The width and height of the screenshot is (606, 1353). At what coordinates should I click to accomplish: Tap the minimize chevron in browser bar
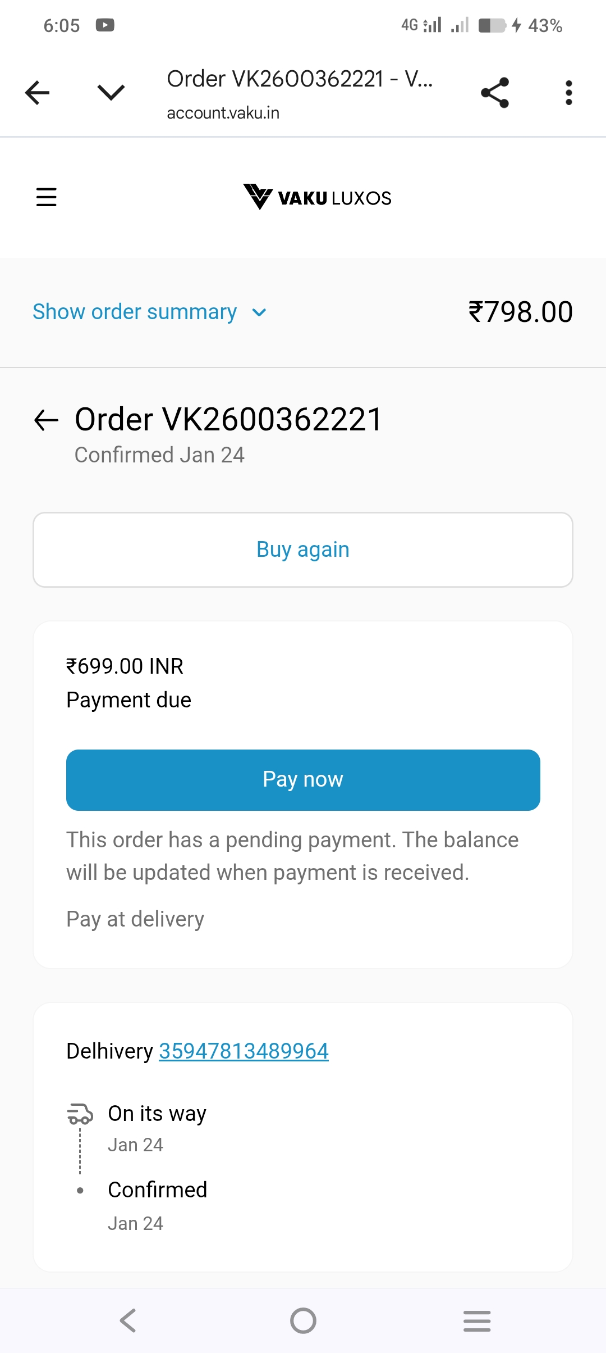[x=111, y=93]
